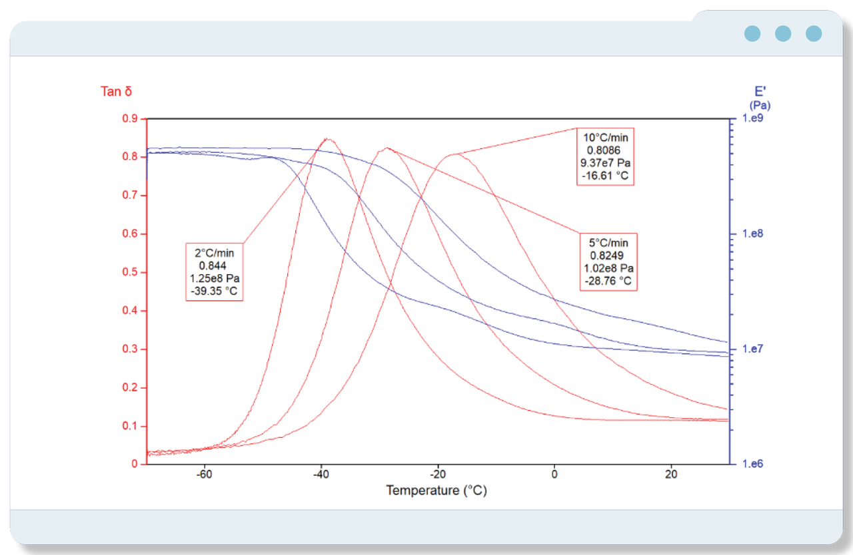Image resolution: width=853 pixels, height=555 pixels.
Task: Click the middle circle in the window header
Action: point(783,34)
